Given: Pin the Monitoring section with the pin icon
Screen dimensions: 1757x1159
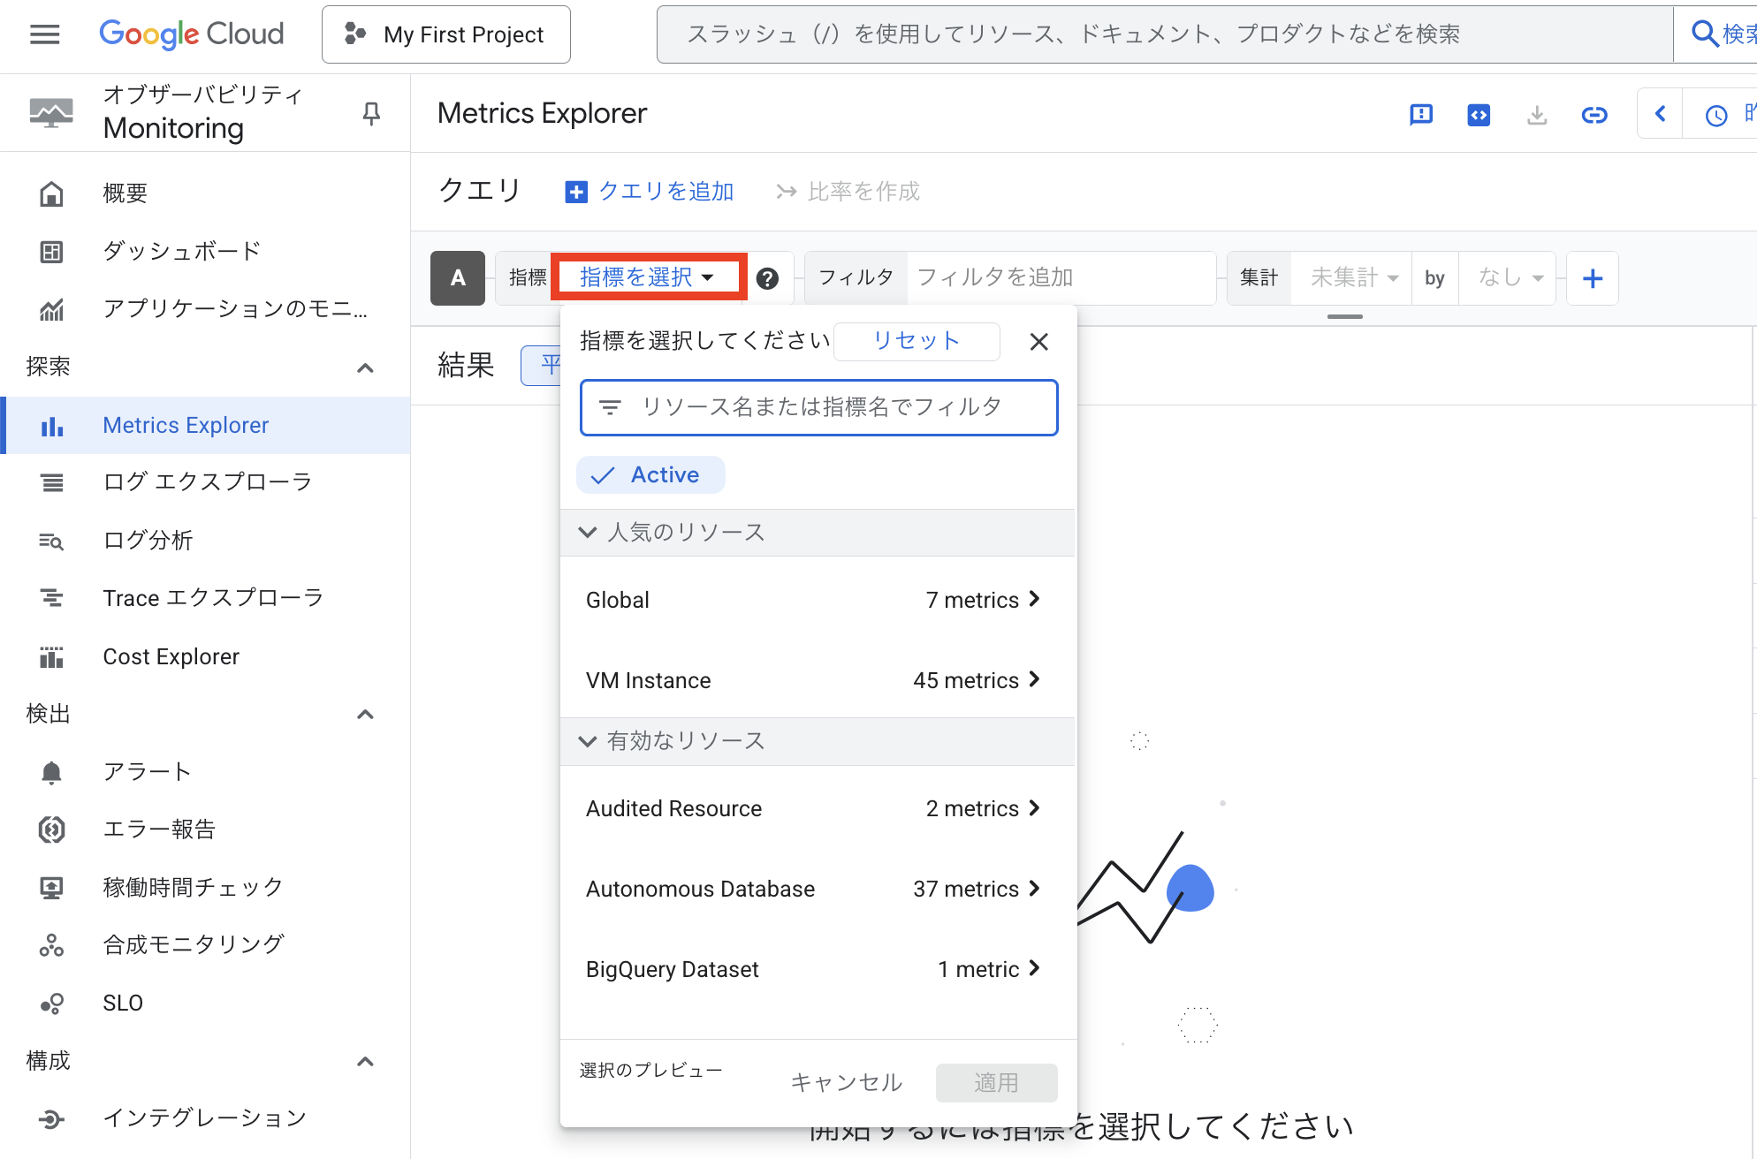Looking at the screenshot, I should (371, 113).
